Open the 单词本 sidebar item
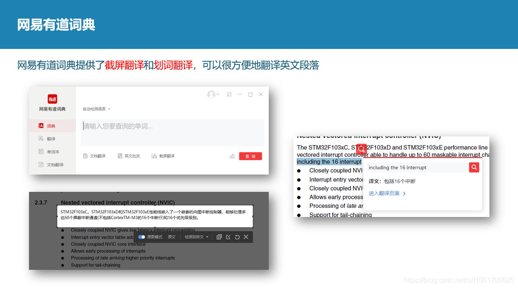 click(52, 152)
